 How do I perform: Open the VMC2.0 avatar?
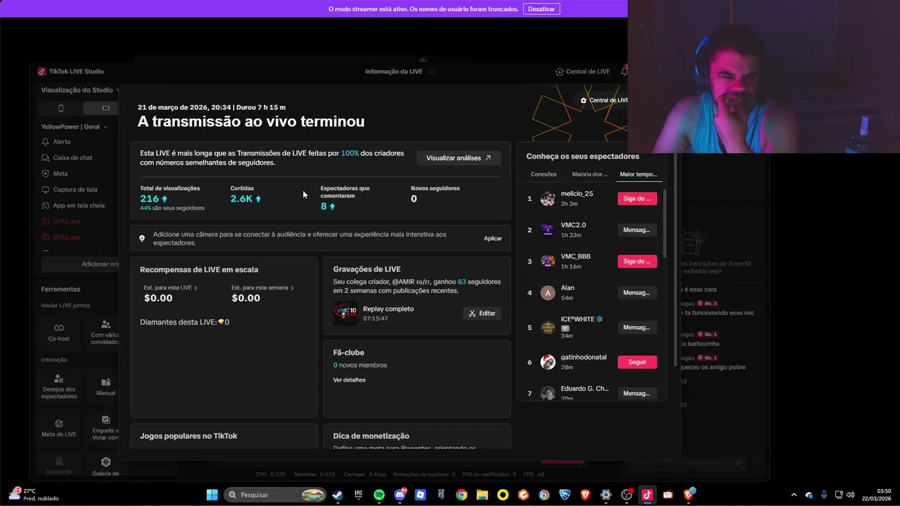(x=548, y=230)
